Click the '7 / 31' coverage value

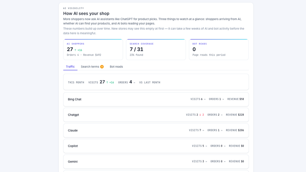pos(136,49)
